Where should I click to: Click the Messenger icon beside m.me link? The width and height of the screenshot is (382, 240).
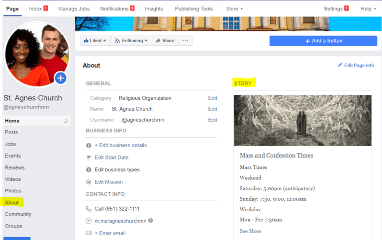pos(89,221)
